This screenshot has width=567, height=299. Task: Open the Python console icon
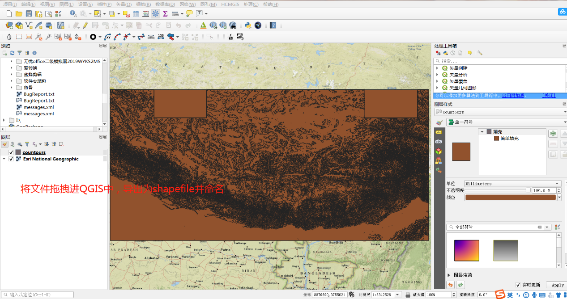(x=248, y=25)
